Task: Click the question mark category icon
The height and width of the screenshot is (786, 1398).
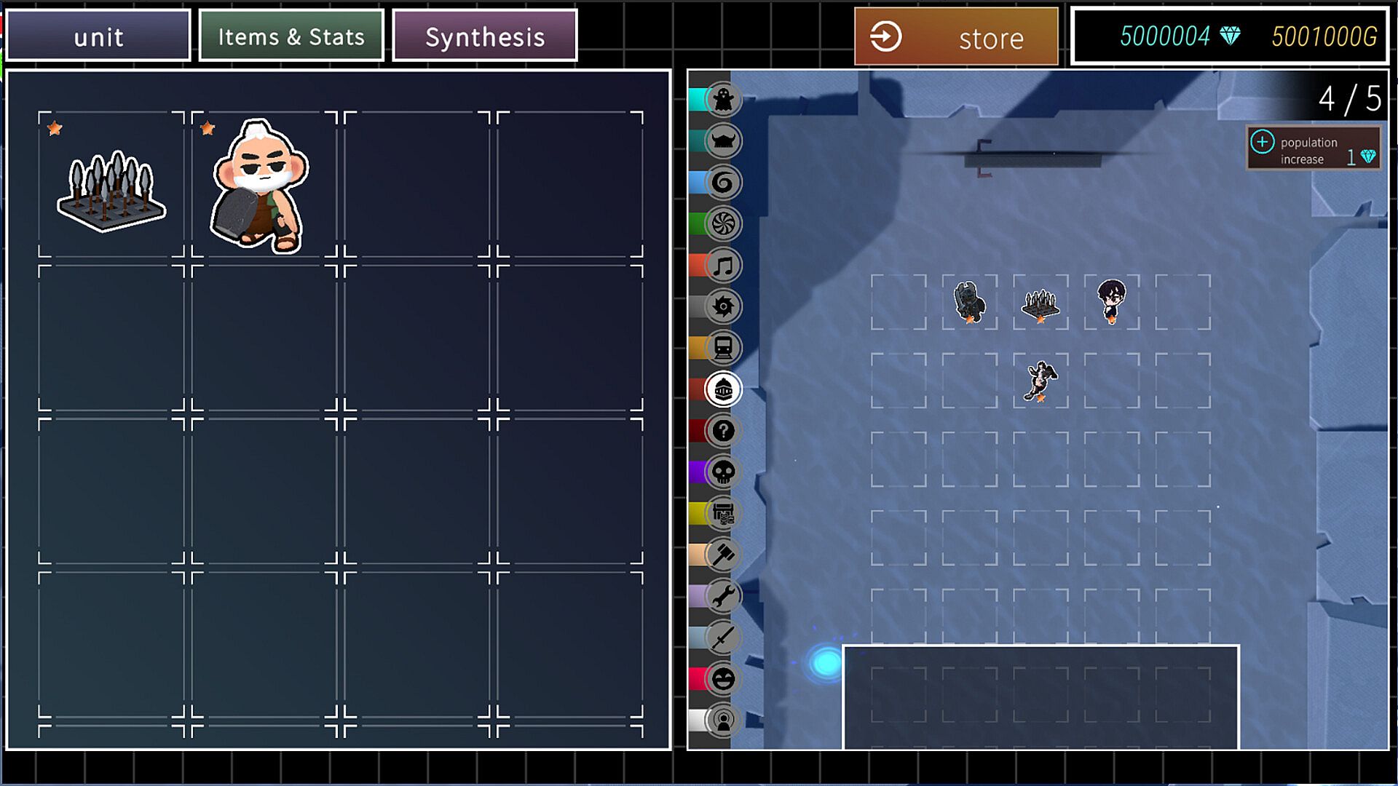Action: click(722, 431)
